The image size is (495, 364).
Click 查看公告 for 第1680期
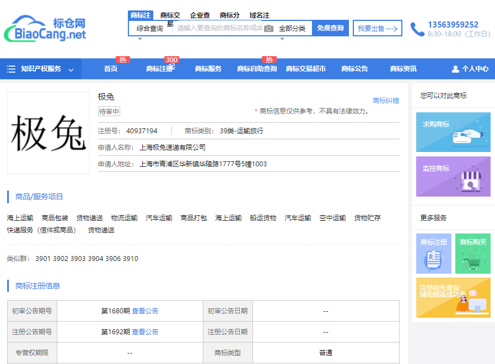tap(145, 311)
